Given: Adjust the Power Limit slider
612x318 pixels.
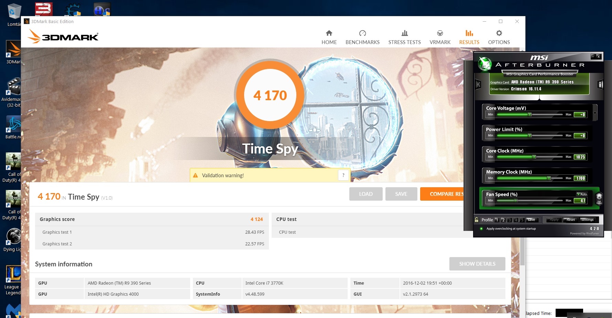Looking at the screenshot, I should pyautogui.click(x=530, y=136).
